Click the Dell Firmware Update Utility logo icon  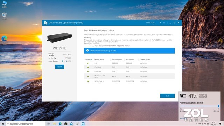click(x=45, y=23)
